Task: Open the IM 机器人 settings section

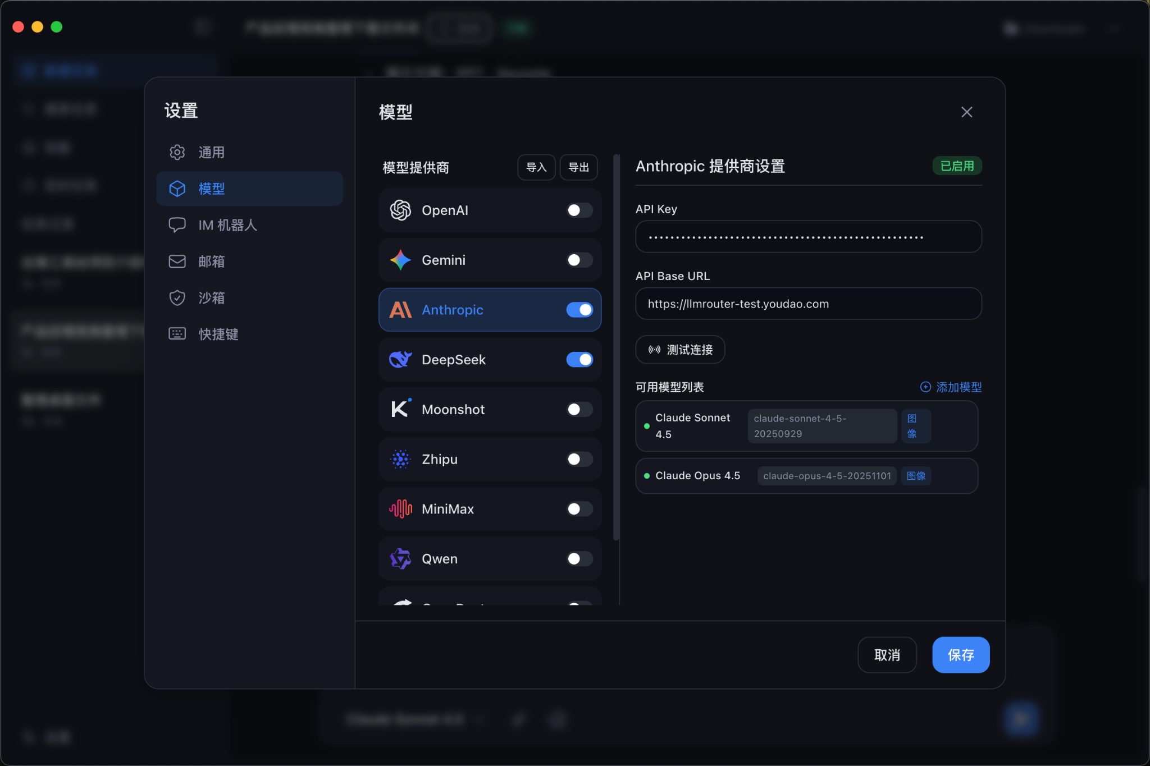Action: [x=249, y=225]
